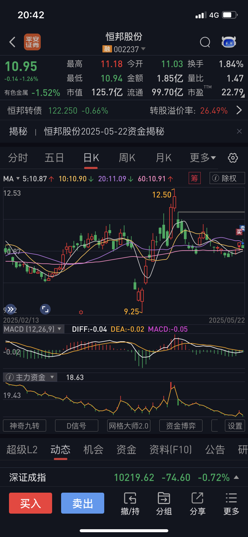Open chart settings gear icon

point(233,158)
